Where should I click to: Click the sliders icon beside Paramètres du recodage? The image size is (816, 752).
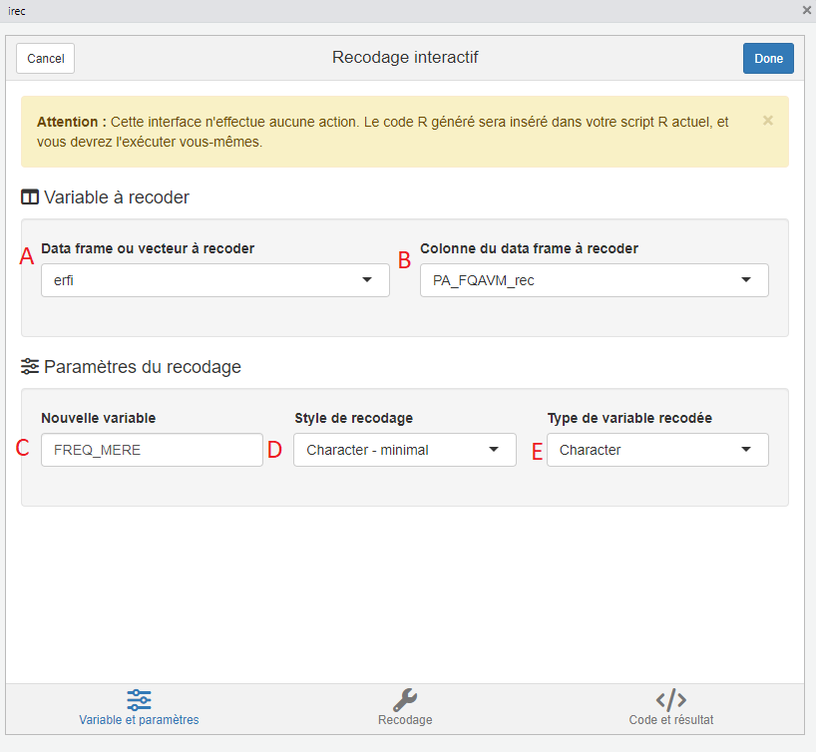tap(30, 367)
